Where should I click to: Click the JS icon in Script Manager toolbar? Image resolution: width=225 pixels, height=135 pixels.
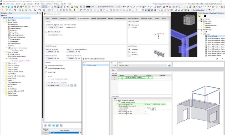click(200, 16)
